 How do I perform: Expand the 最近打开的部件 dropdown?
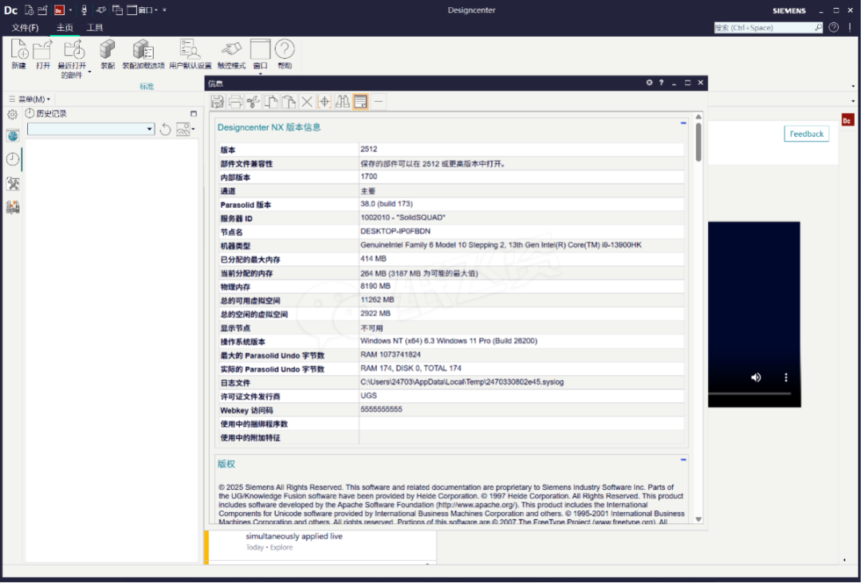[89, 72]
